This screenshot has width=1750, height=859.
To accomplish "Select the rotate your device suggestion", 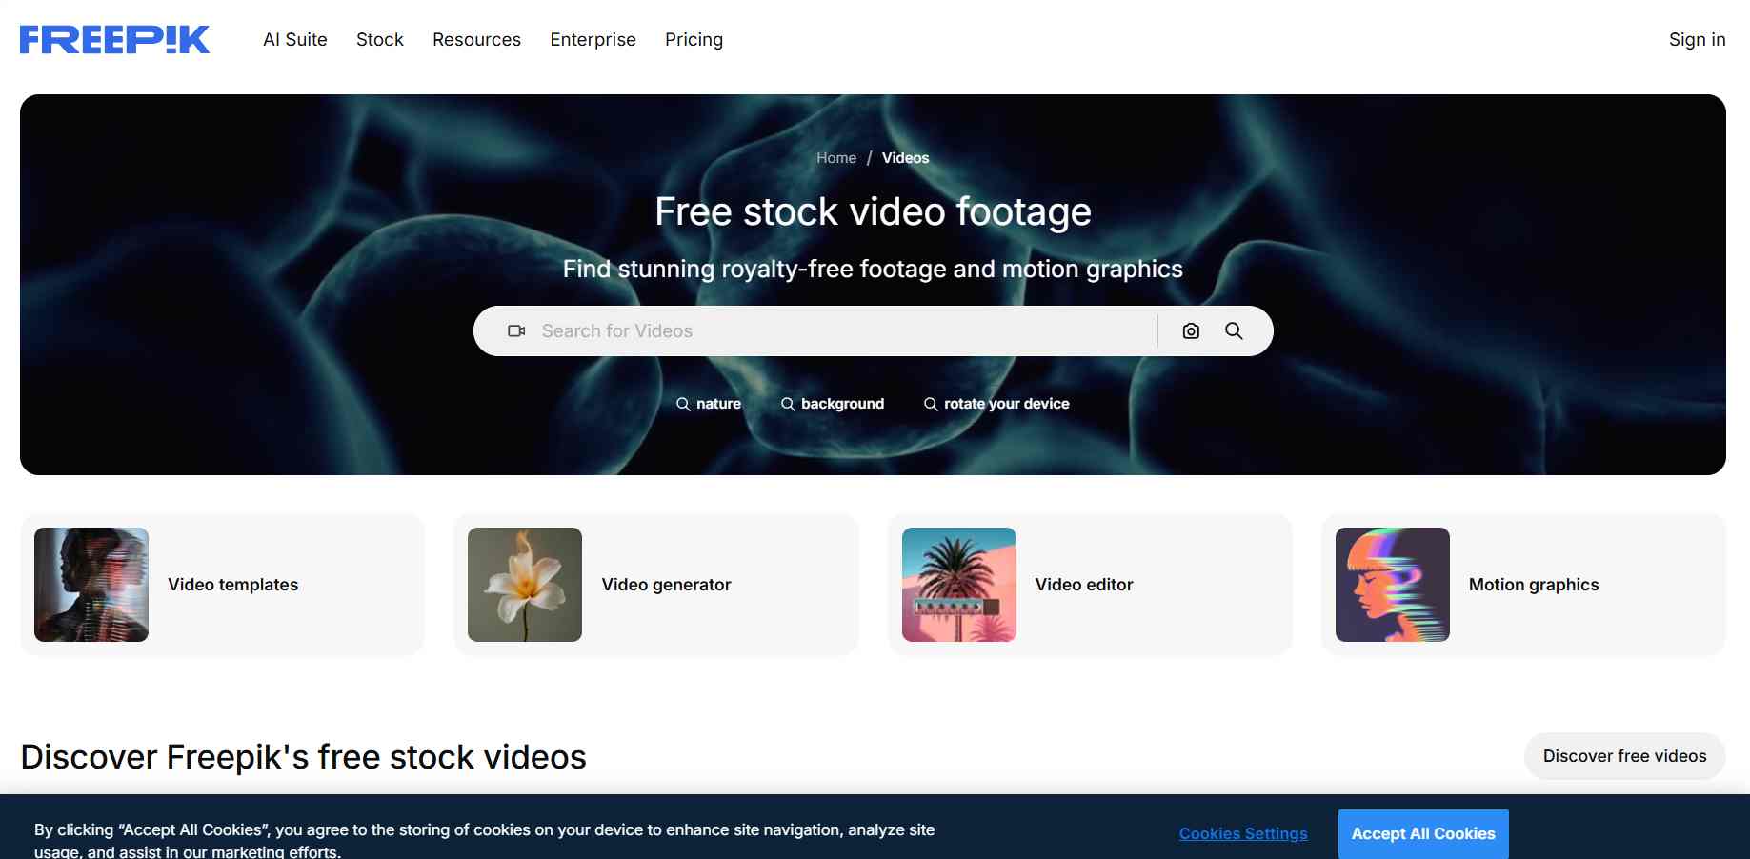I will click(x=997, y=404).
